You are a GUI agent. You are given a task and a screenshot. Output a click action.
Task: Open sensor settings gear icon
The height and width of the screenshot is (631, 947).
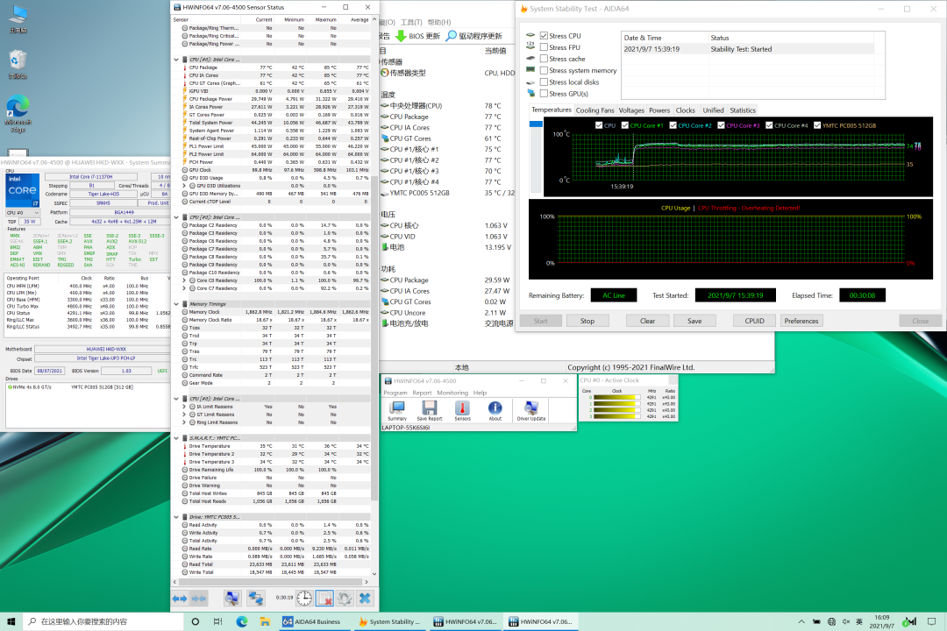[345, 598]
